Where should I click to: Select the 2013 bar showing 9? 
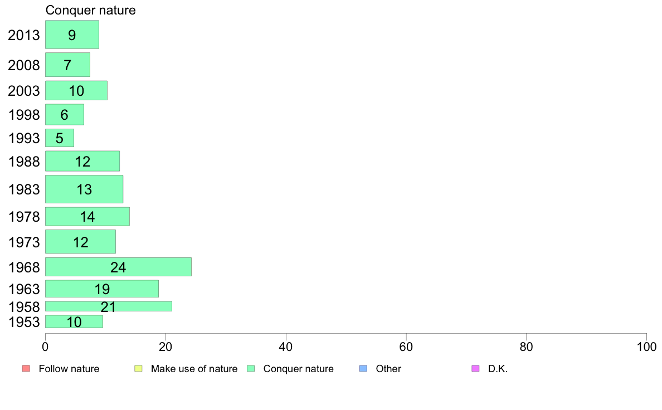(72, 35)
